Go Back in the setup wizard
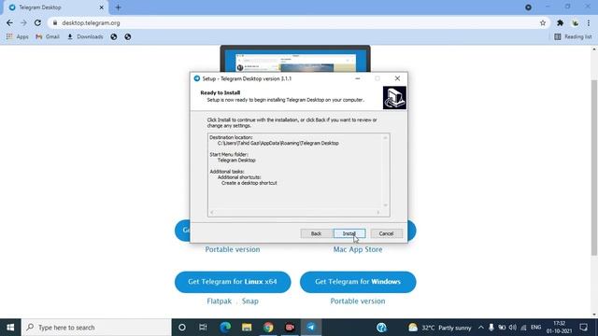The width and height of the screenshot is (598, 336). [316, 233]
